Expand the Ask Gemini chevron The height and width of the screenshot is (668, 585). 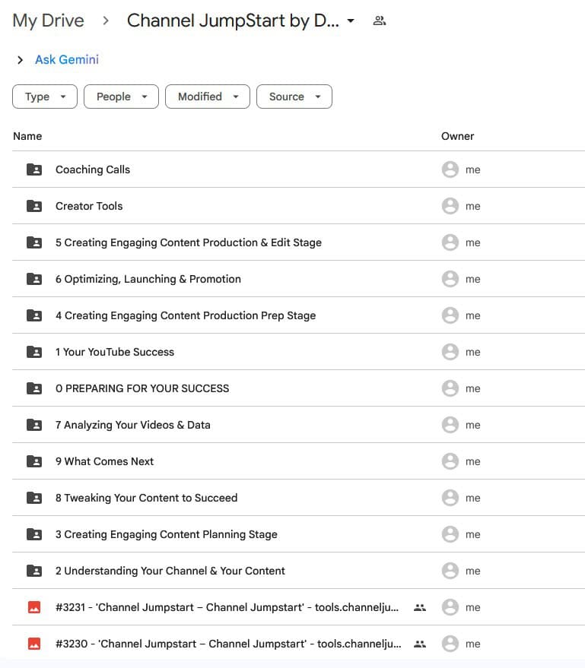click(x=21, y=60)
